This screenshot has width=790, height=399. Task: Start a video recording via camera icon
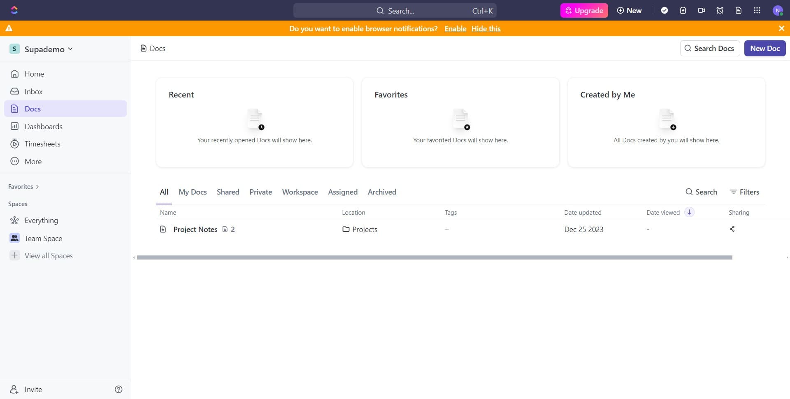pos(702,10)
